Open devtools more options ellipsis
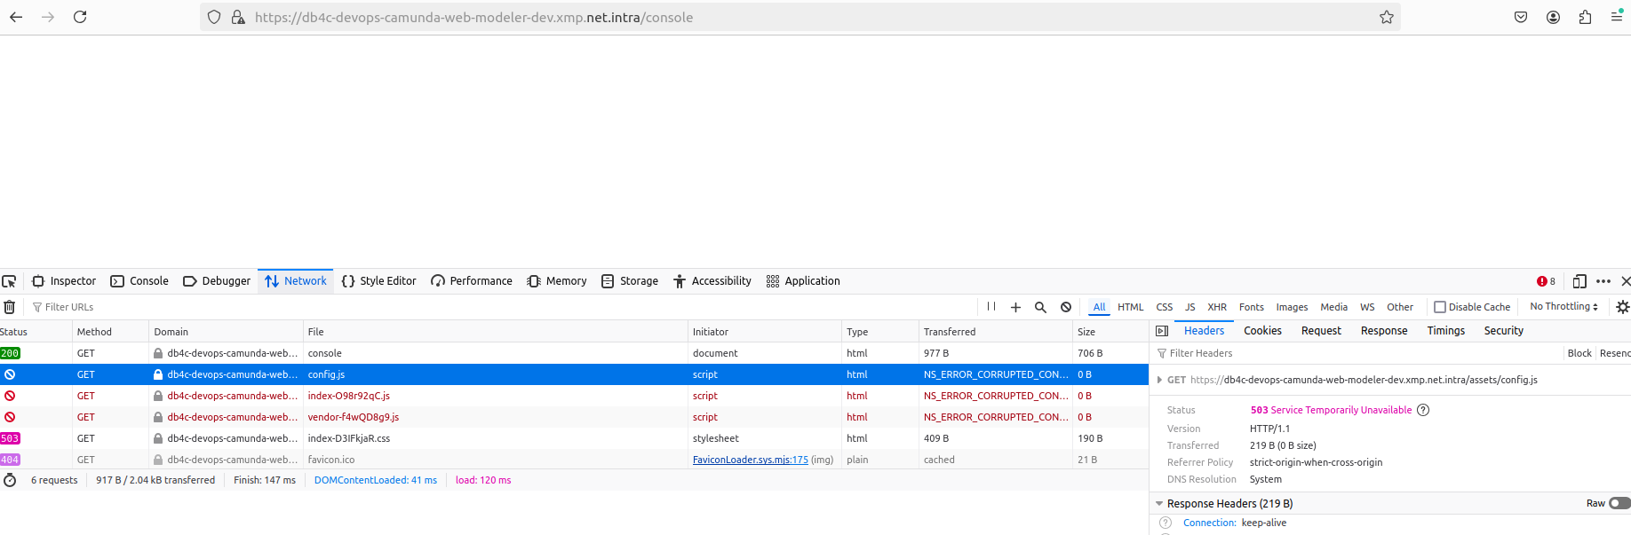Image resolution: width=1631 pixels, height=535 pixels. pos(1603,281)
